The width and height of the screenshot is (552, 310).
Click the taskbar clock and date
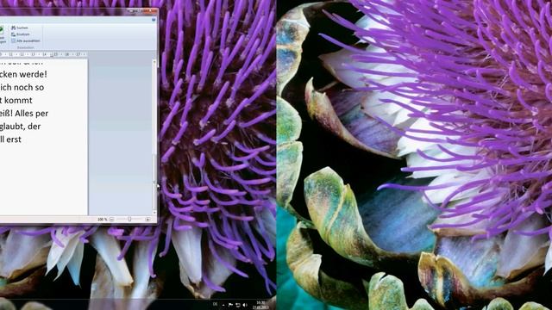260,304
